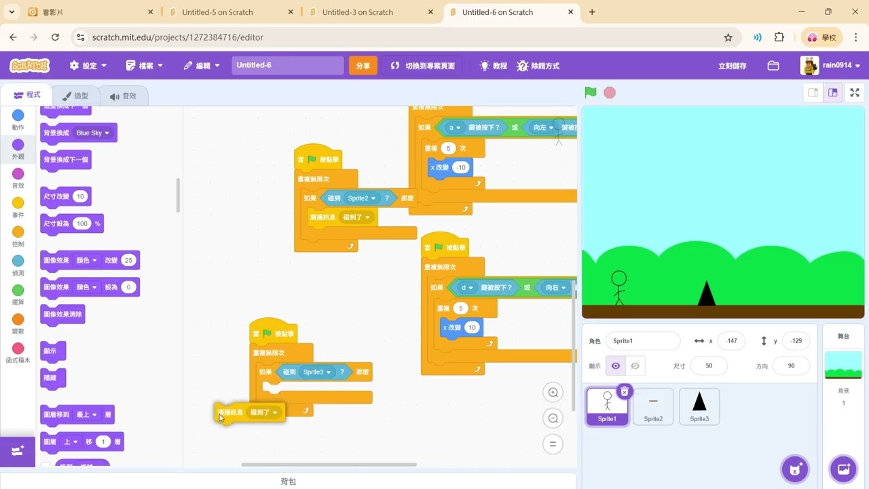This screenshot has width=869, height=489.
Task: Enter full screen stage mode
Action: [x=855, y=93]
